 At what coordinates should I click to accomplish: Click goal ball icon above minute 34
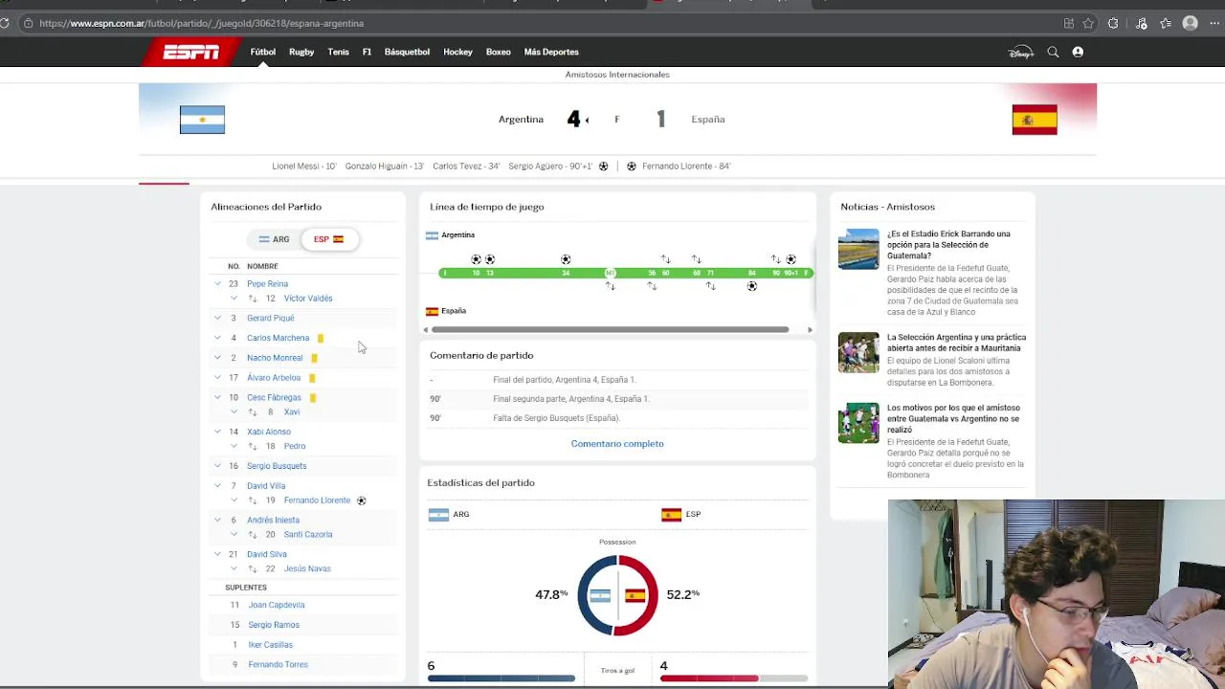[566, 259]
